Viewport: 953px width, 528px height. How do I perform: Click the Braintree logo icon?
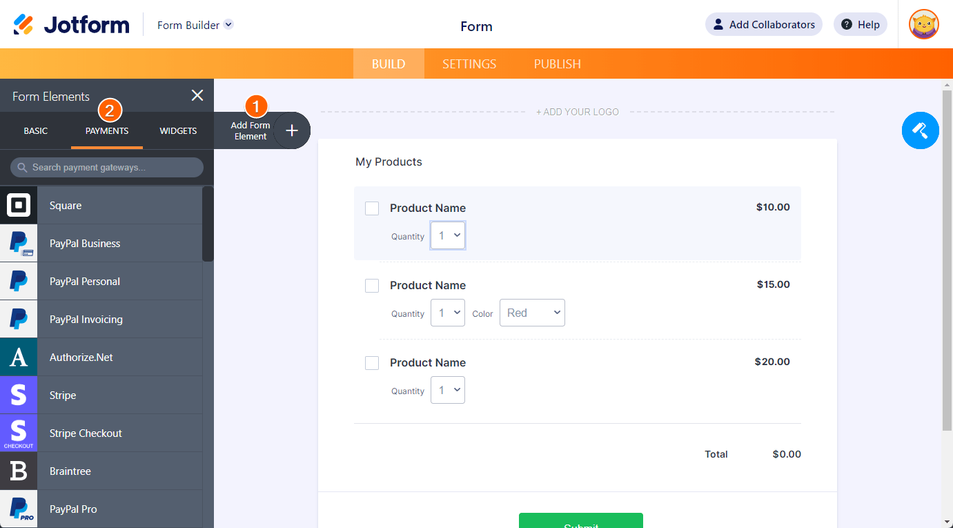(19, 471)
